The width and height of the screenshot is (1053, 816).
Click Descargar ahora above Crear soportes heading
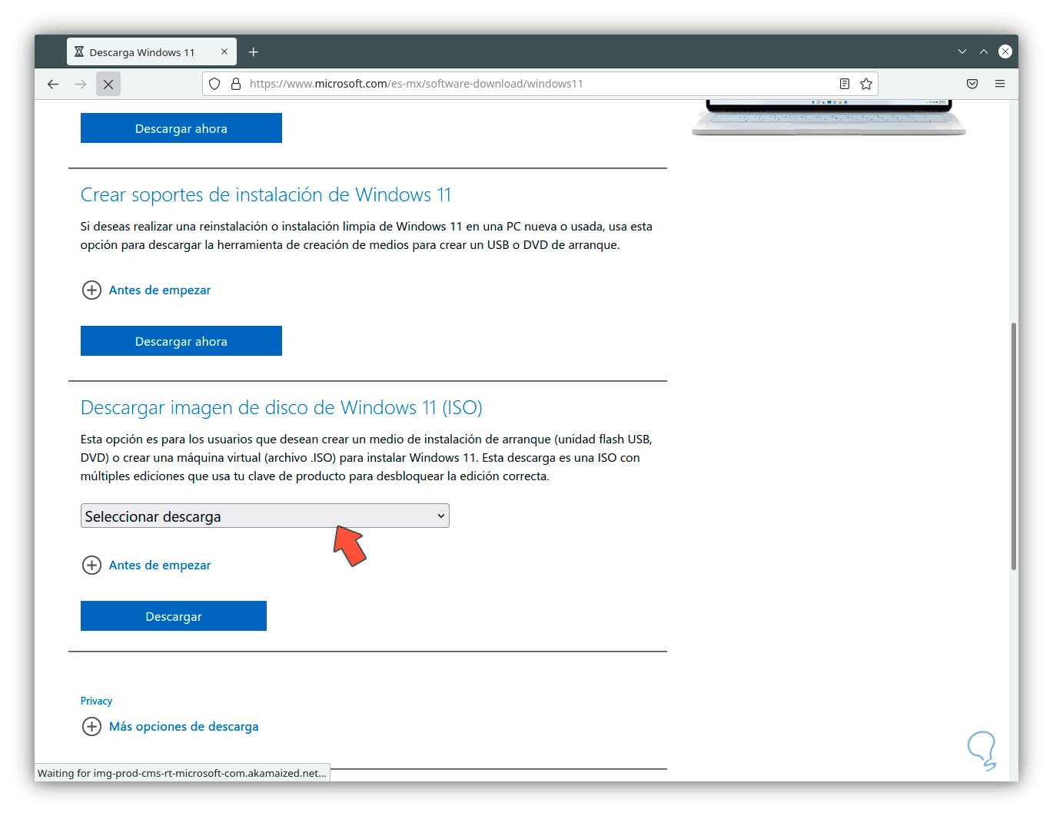click(181, 128)
